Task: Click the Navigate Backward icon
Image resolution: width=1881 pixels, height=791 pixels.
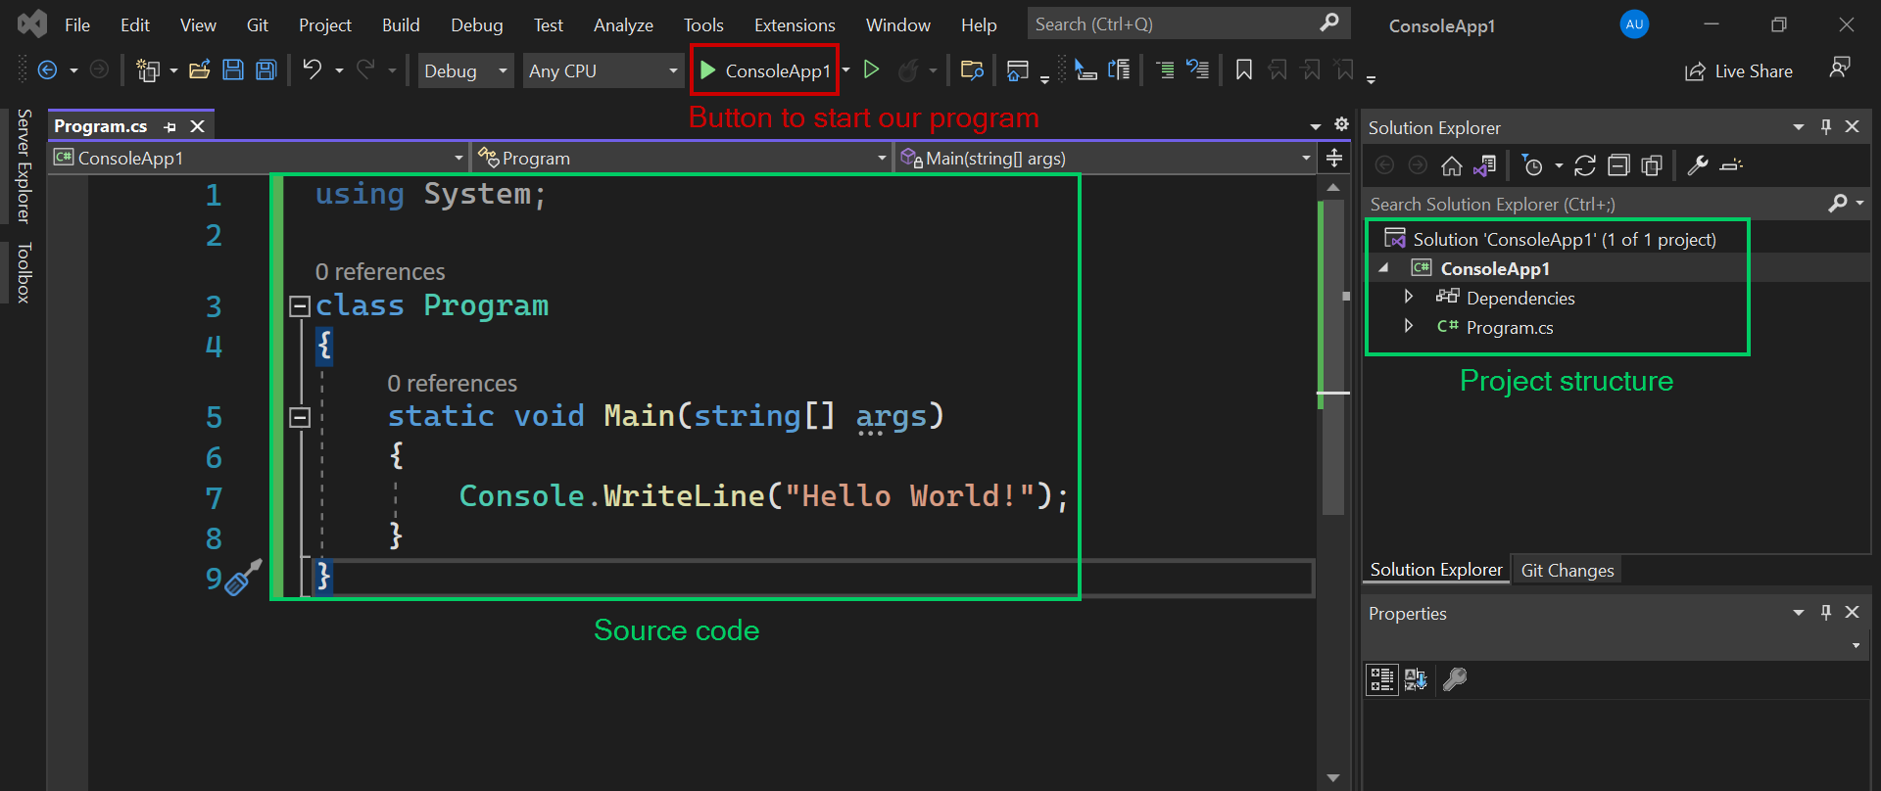Action: (47, 70)
